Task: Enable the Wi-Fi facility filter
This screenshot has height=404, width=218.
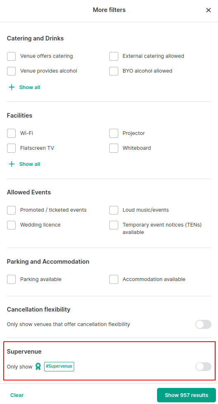Action: [x=11, y=133]
